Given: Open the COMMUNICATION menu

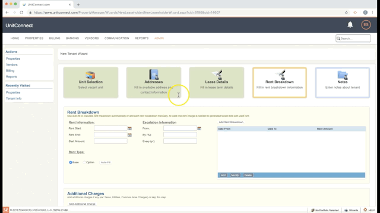Looking at the screenshot, I should (117, 38).
